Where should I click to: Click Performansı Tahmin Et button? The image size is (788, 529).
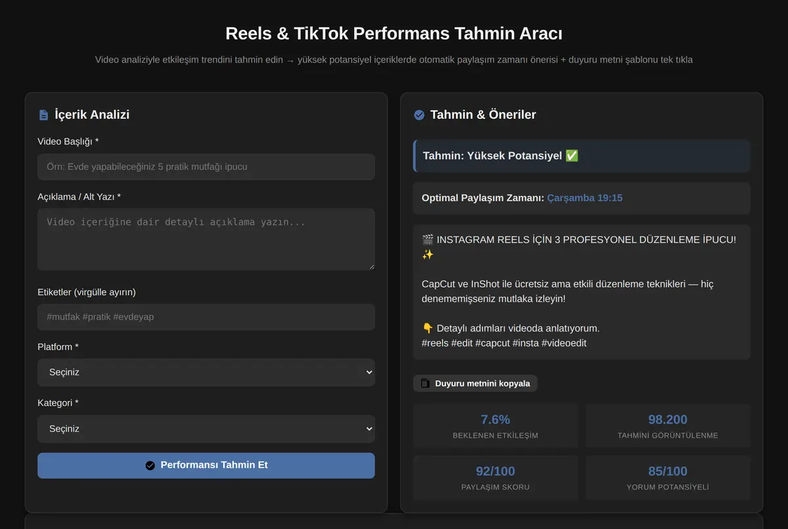tap(206, 465)
